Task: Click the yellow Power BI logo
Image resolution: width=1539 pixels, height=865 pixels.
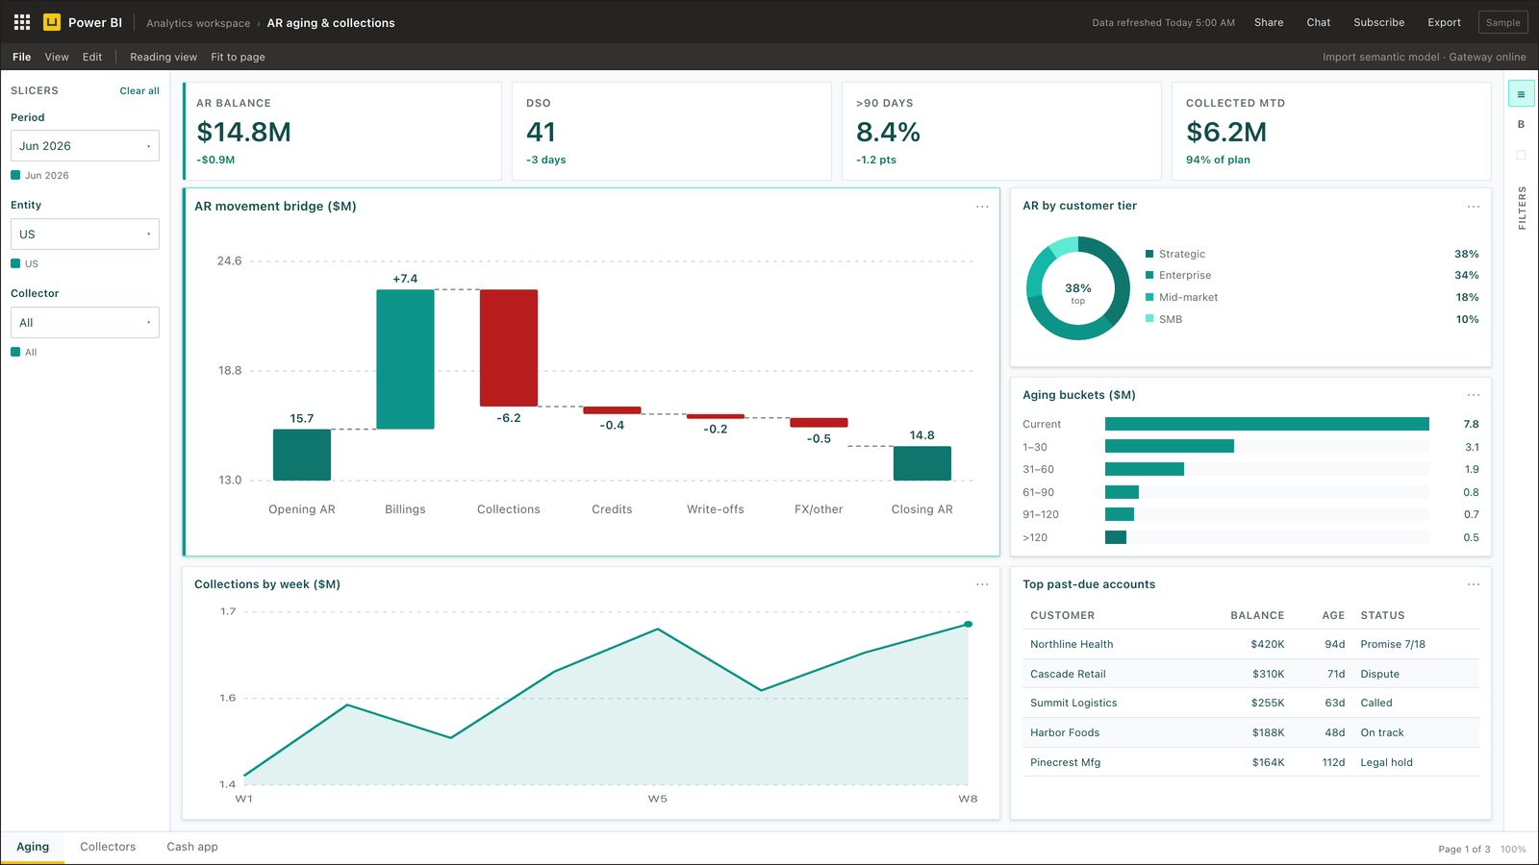Action: pos(52,22)
